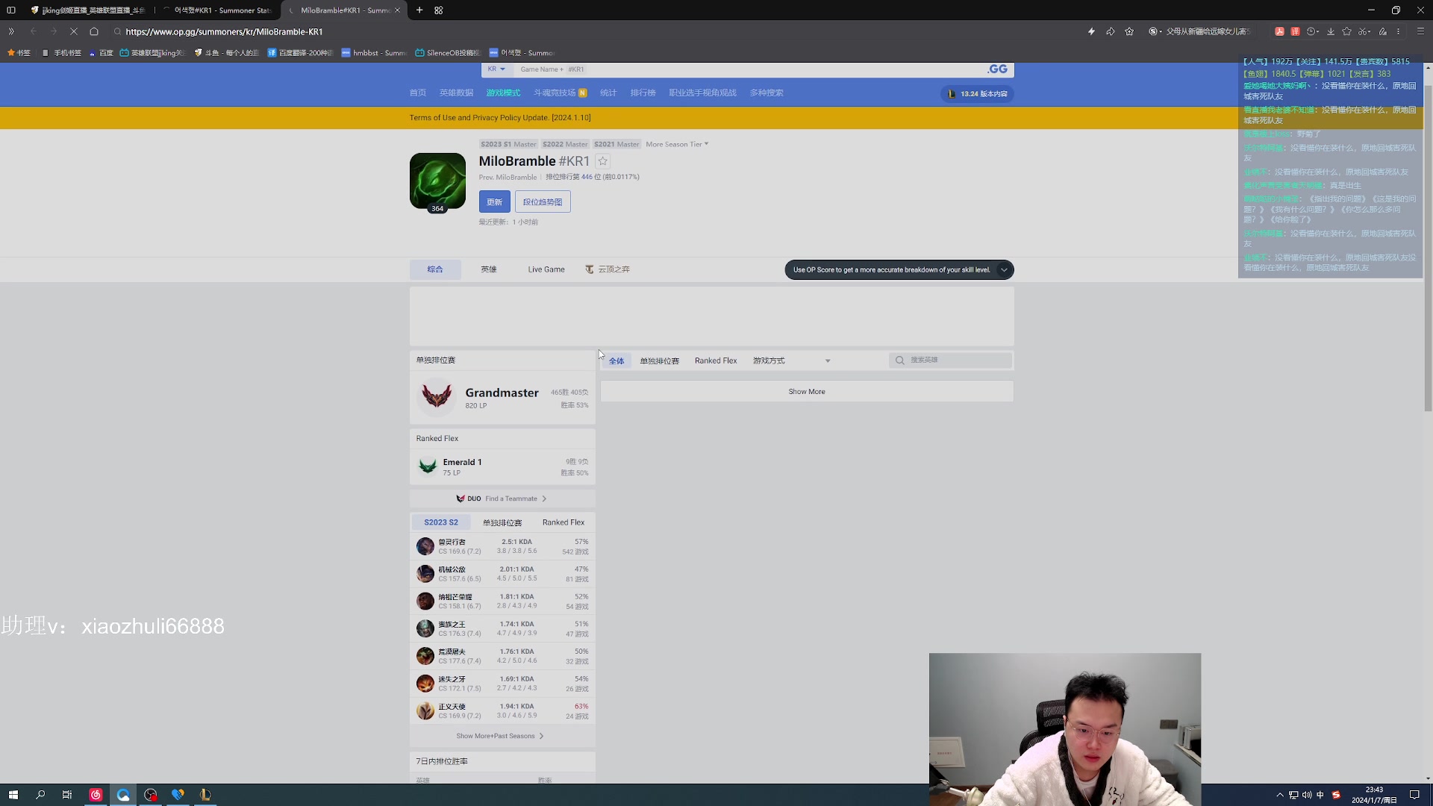The height and width of the screenshot is (806, 1433).
Task: Select the 英雄 champions tab
Action: (x=489, y=269)
